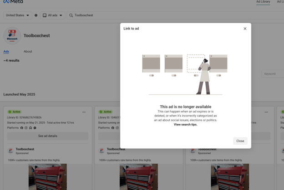
Task: Click the Facebook platform icon on first ad
Action: click(22, 128)
